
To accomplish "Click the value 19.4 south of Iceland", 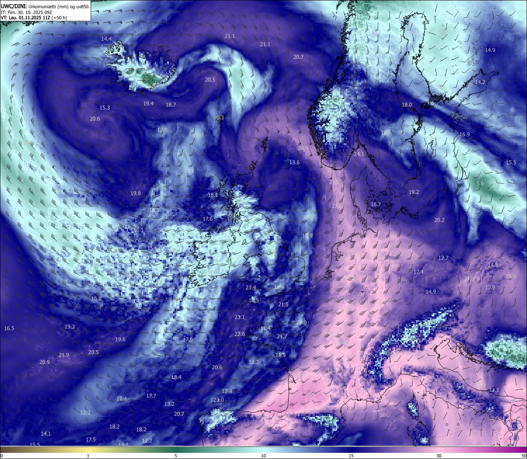I will [148, 103].
